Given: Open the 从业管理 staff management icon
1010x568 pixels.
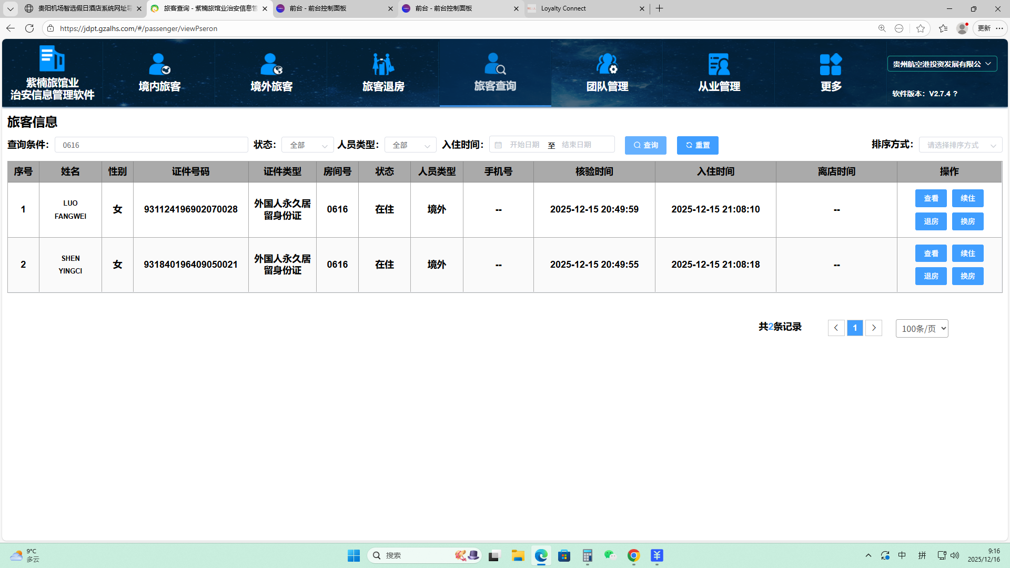Looking at the screenshot, I should pos(719,65).
